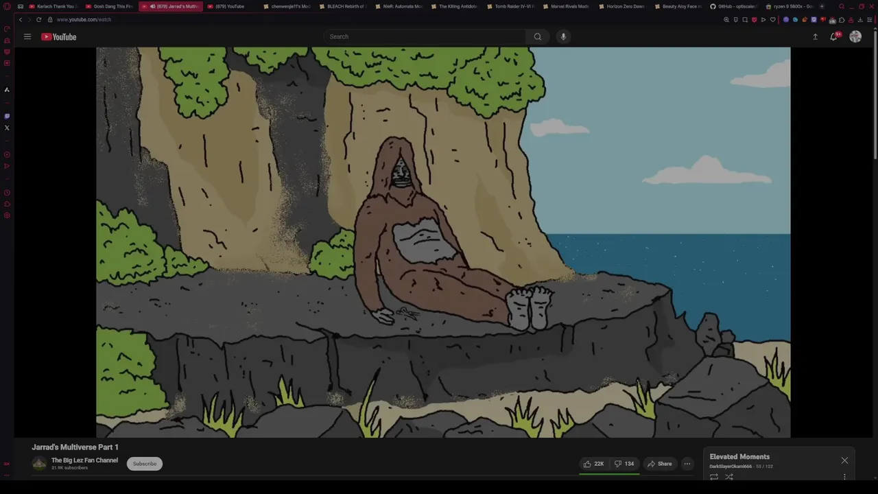
Task: Focus the YouTube Search field
Action: (425, 36)
